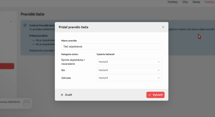Open the Rýchla objednávka printer dropdown

coord(129,62)
